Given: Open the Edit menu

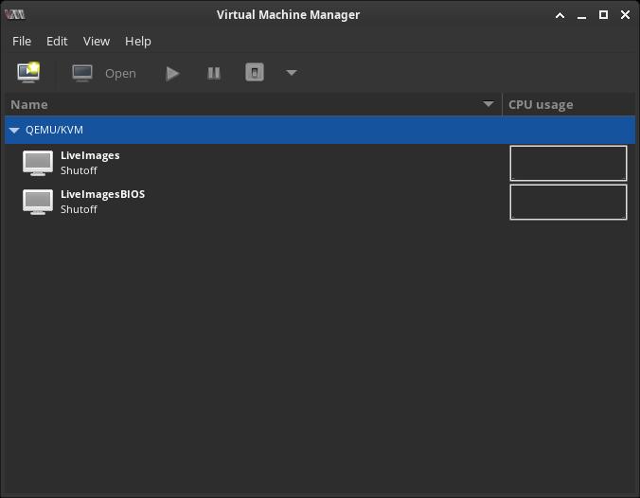Looking at the screenshot, I should 57,42.
